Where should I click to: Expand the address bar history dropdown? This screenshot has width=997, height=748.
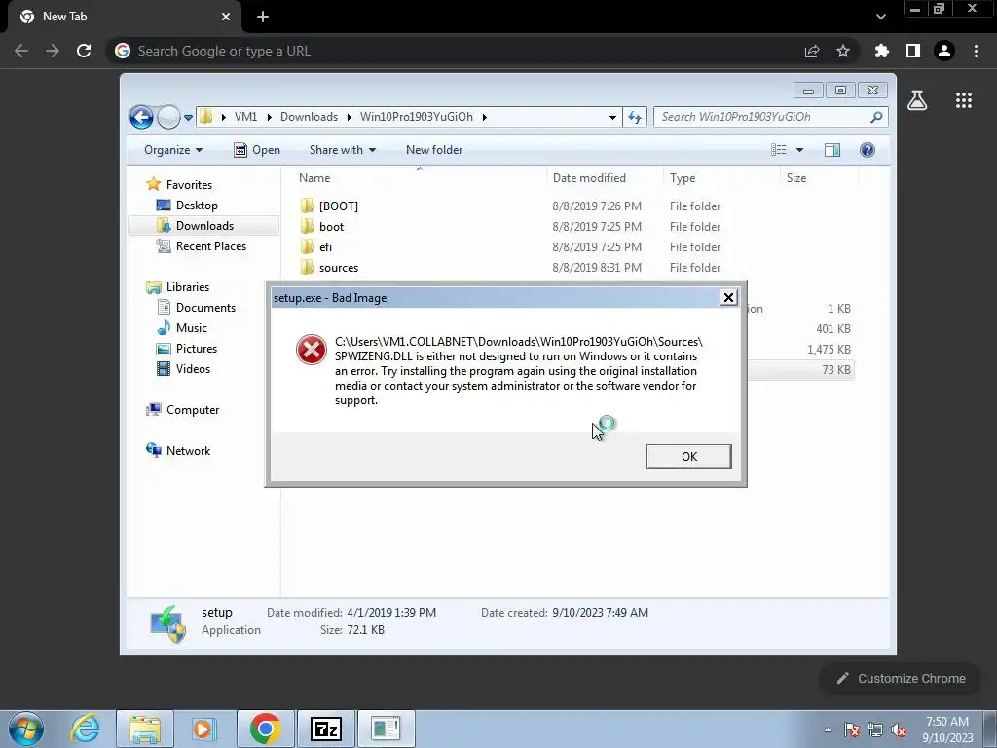612,117
